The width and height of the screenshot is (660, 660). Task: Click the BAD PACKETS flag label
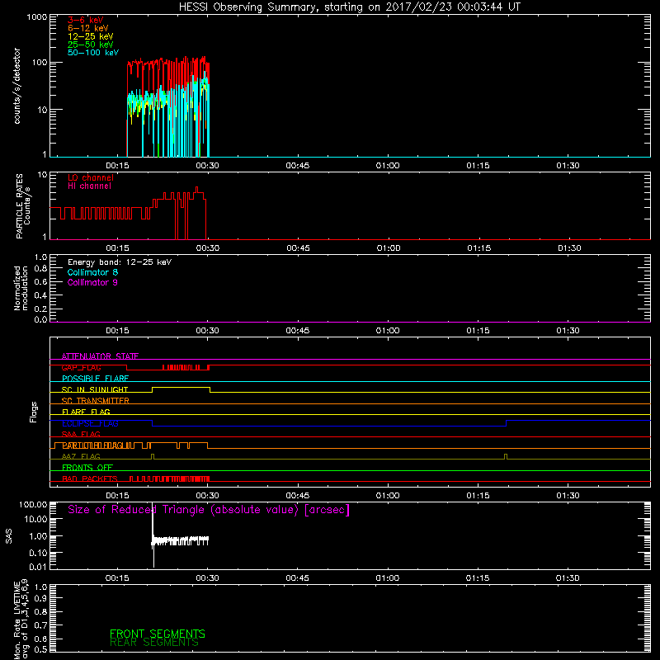(x=90, y=478)
